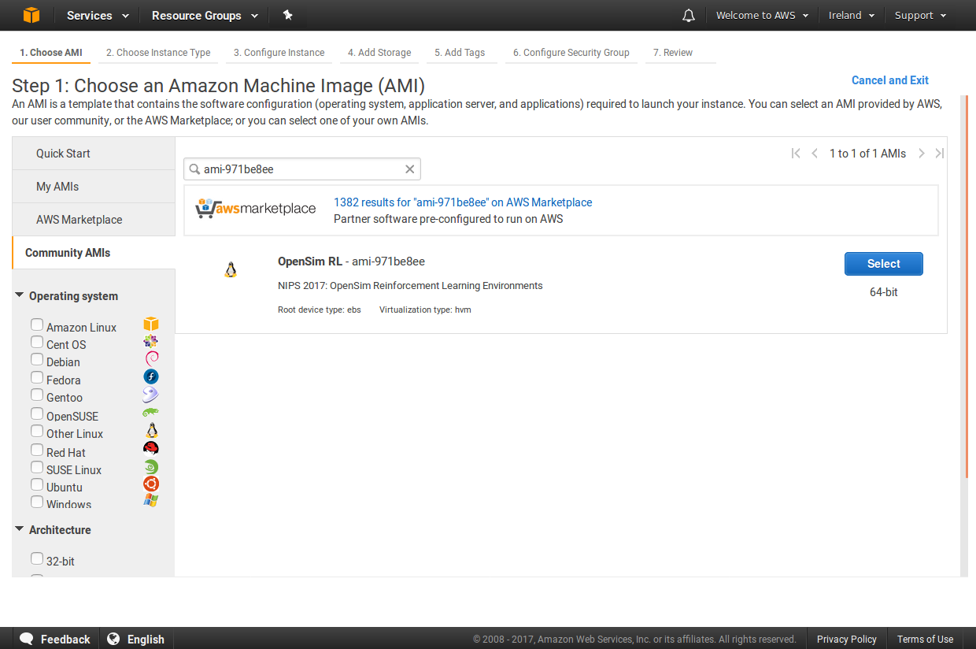The height and width of the screenshot is (649, 976).
Task: Go to next page of AMI results
Action: coord(922,154)
